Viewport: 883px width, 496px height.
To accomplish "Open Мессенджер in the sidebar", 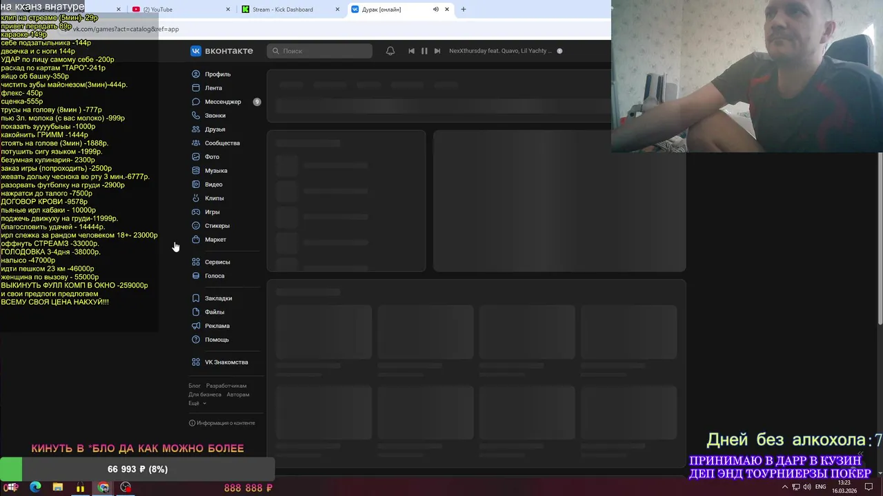I will 223,101.
